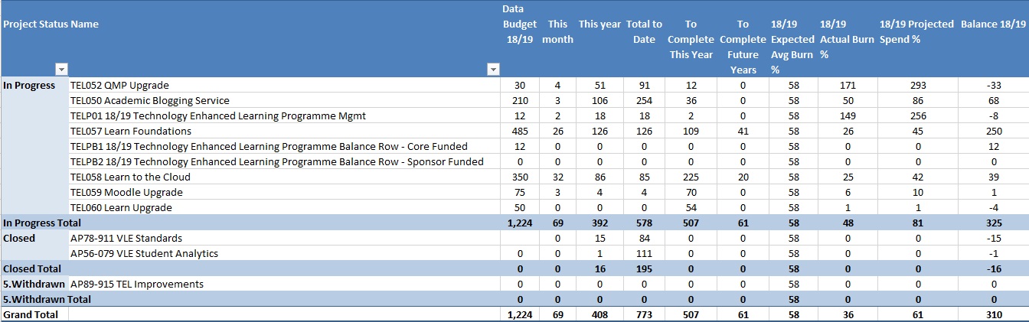Screen dimensions: 1029x322
Task: Click the TEL060 Learn Upgrade cell
Action: [121, 207]
